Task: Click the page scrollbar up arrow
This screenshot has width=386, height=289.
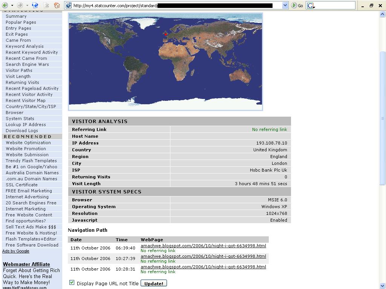Action: point(382,14)
